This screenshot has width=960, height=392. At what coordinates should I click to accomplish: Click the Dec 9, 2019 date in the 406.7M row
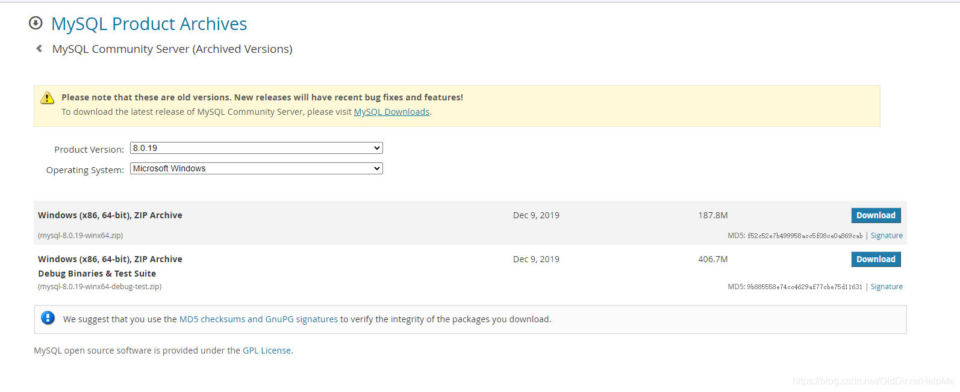(x=536, y=259)
